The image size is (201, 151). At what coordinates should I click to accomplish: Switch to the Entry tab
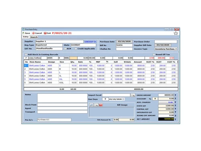(26, 37)
